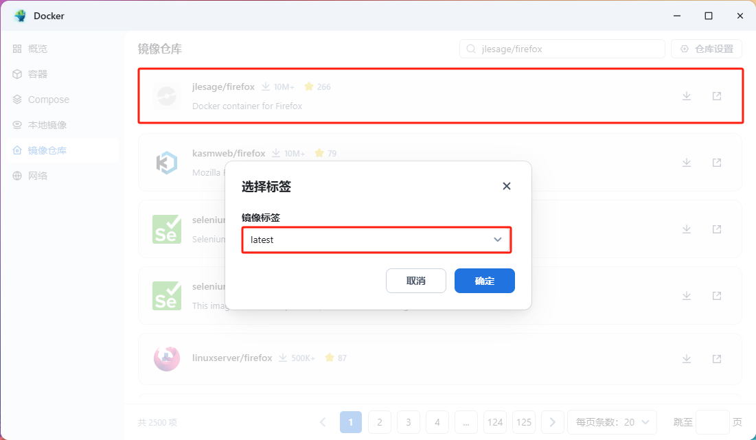Download the kasmweb/firefox image
The image size is (756, 440).
click(687, 163)
